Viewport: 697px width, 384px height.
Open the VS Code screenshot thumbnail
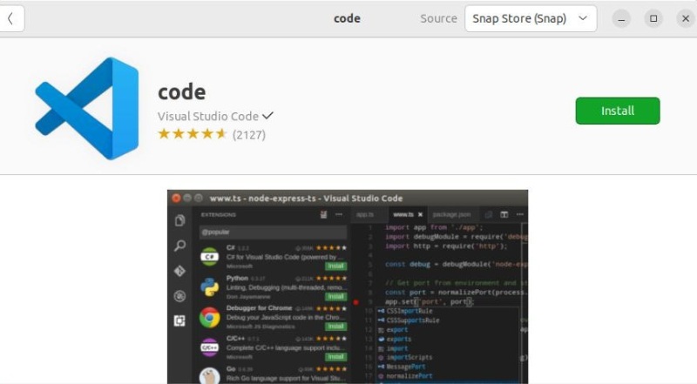(x=348, y=286)
